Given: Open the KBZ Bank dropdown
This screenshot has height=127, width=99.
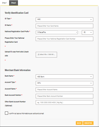Looking at the screenshot, I should [x=64, y=77].
